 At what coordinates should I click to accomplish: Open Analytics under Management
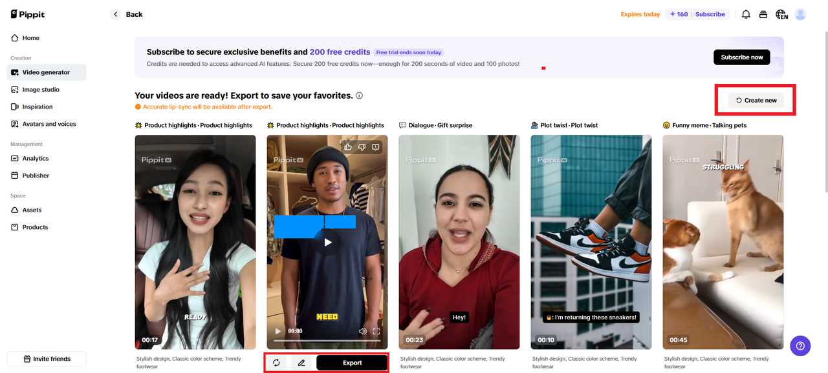(36, 158)
